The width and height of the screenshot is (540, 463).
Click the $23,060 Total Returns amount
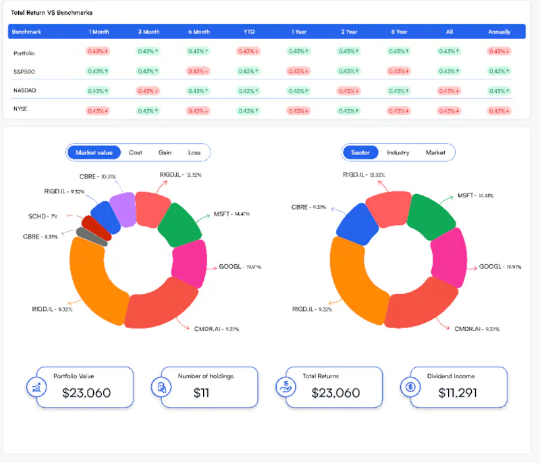click(x=335, y=393)
